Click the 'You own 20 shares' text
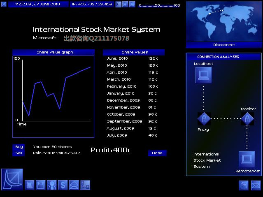This screenshot has width=263, height=197. (x=52, y=147)
